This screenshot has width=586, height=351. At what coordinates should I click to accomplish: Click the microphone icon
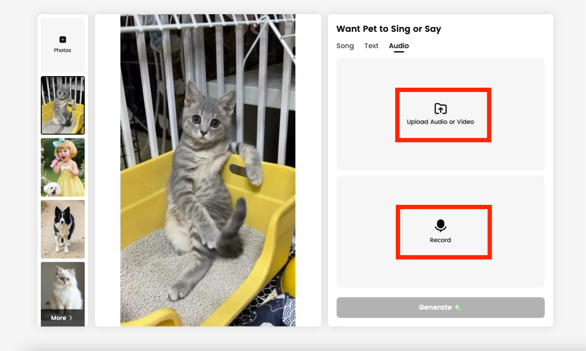pyautogui.click(x=440, y=226)
